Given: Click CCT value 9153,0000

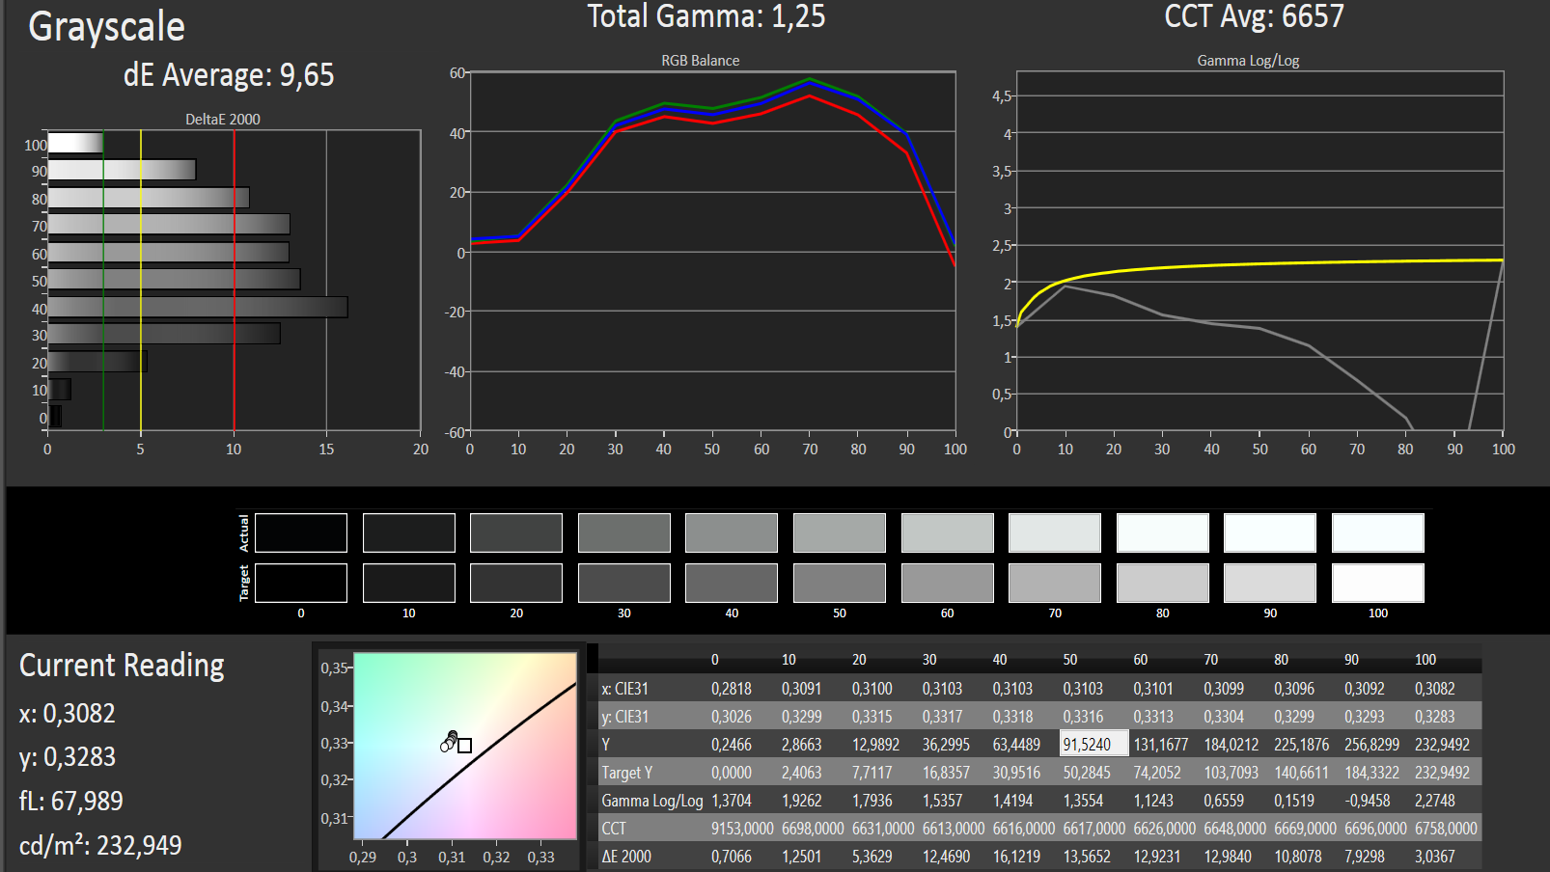Looking at the screenshot, I should (x=742, y=829).
